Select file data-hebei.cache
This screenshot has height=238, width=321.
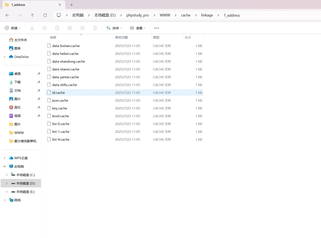(124, 53)
